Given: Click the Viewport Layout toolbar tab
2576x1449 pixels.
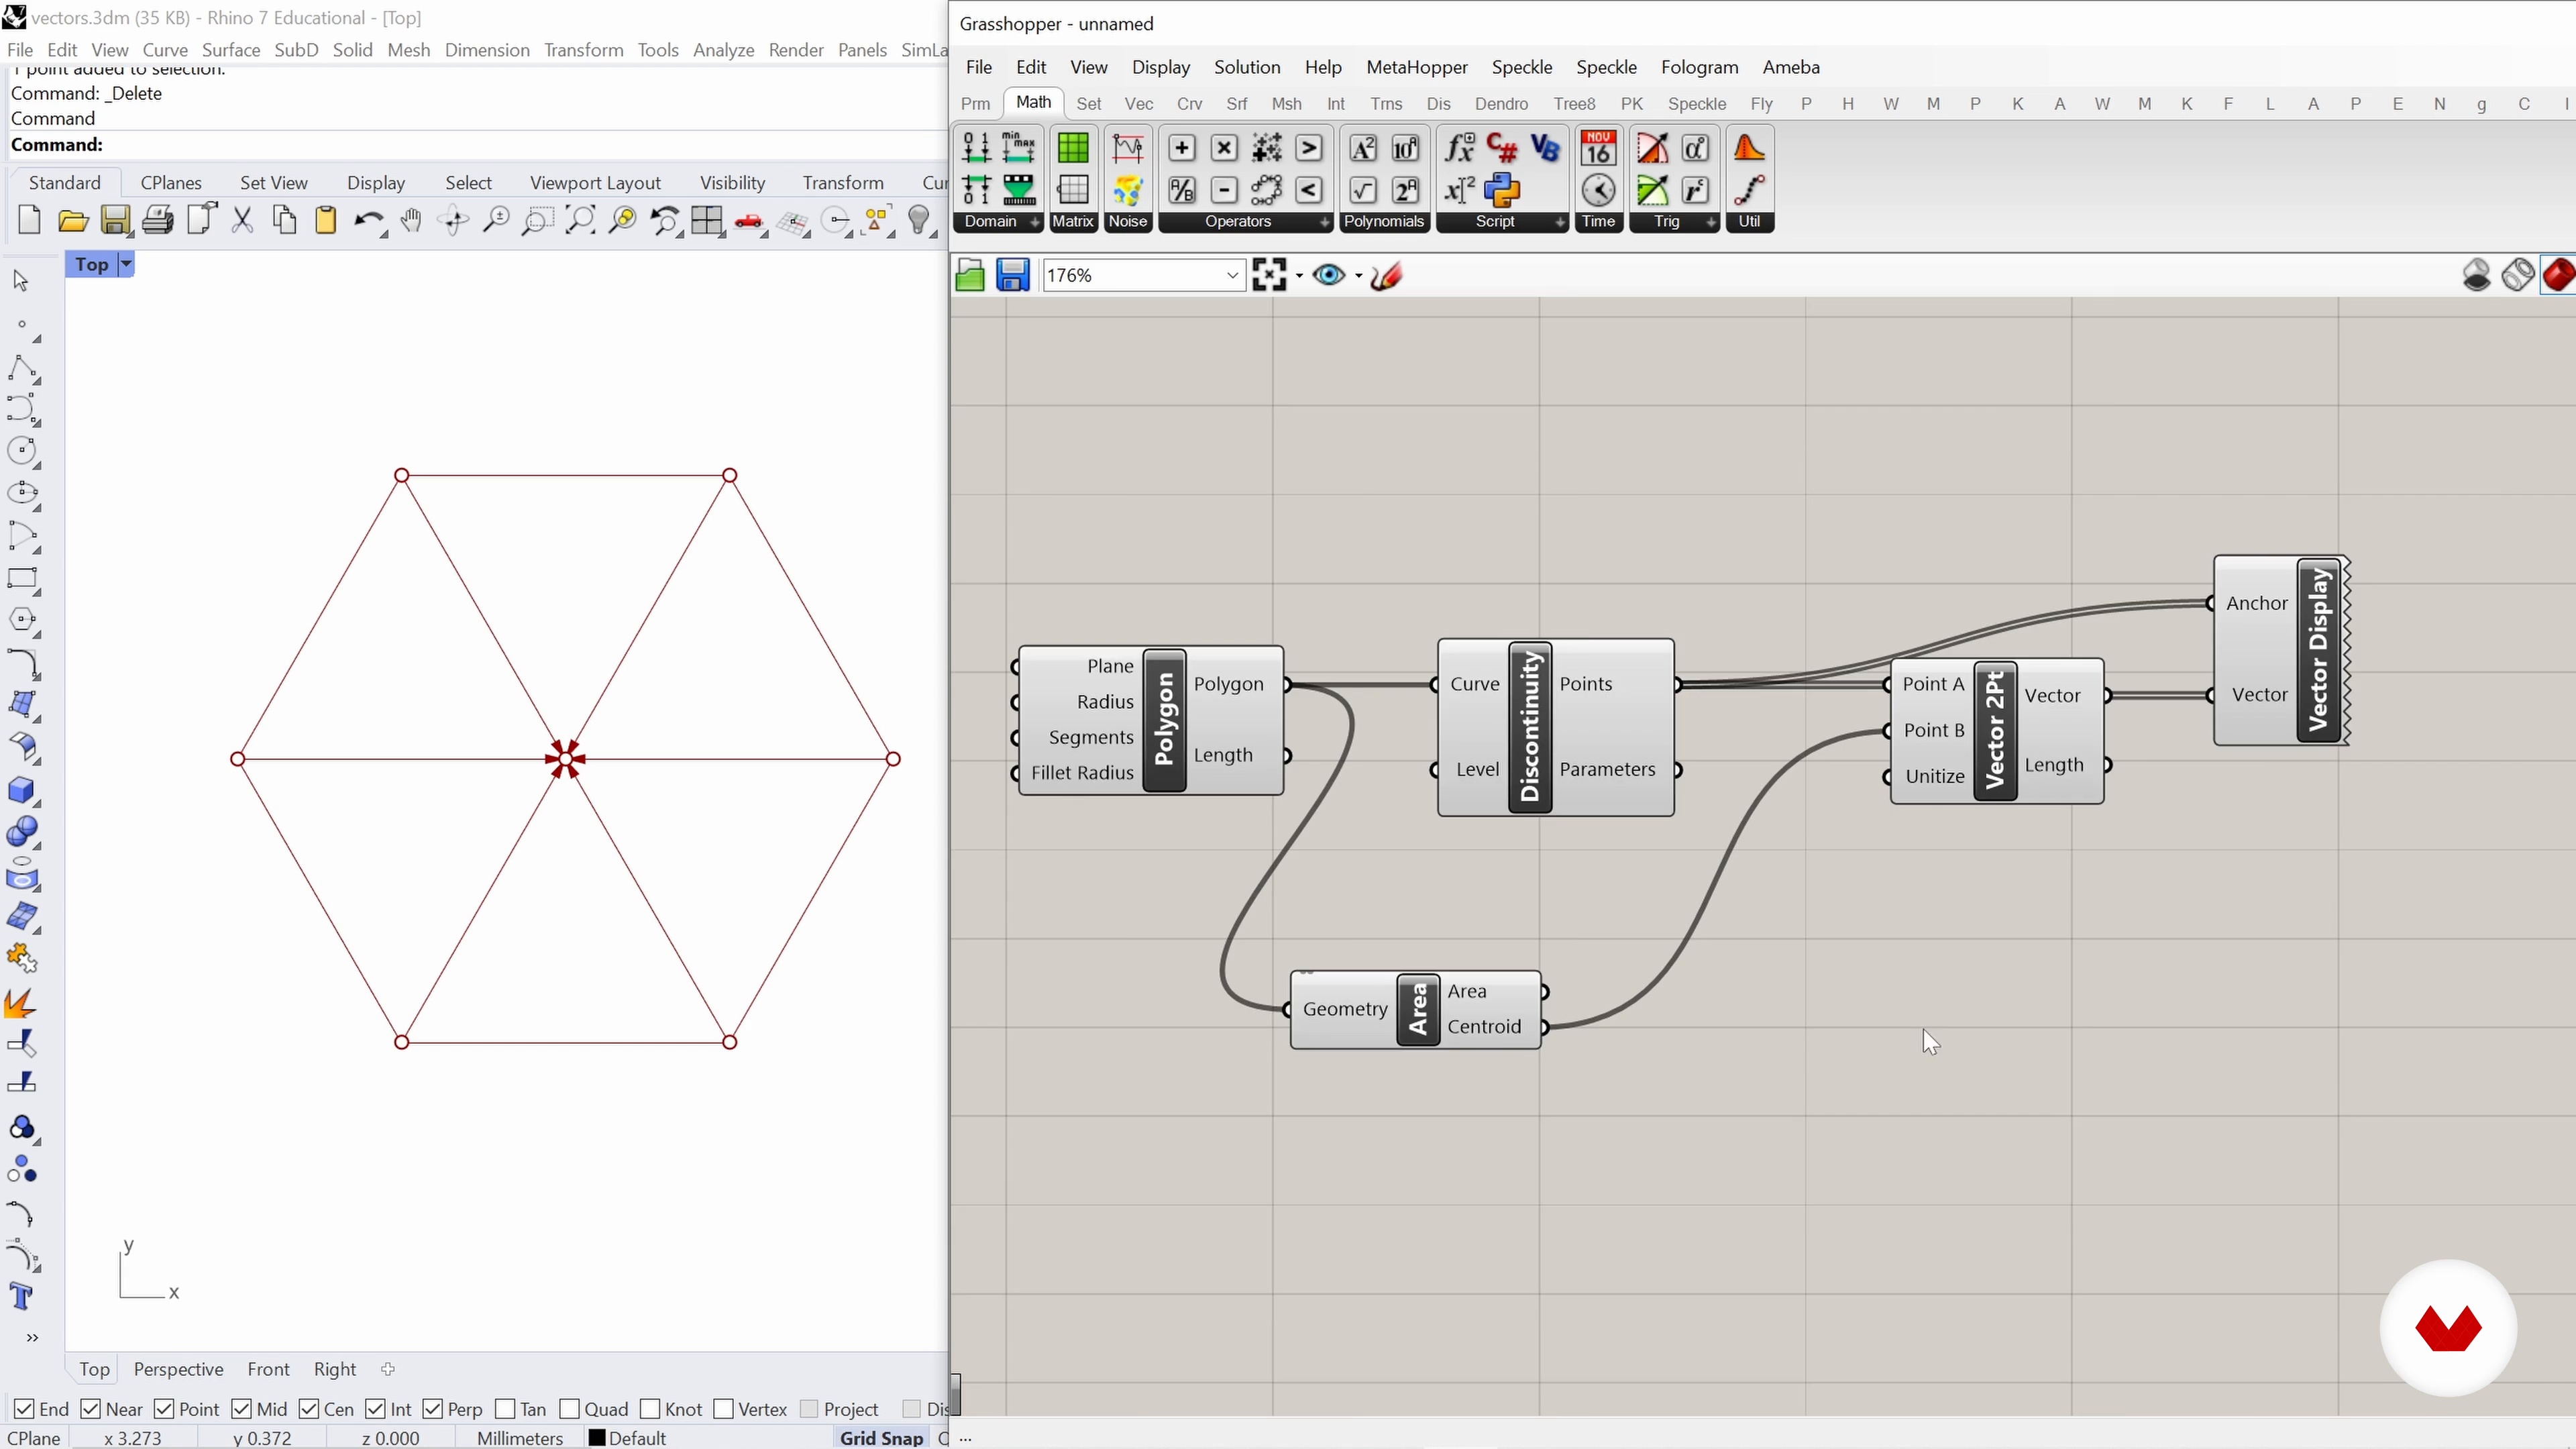Looking at the screenshot, I should (x=595, y=183).
